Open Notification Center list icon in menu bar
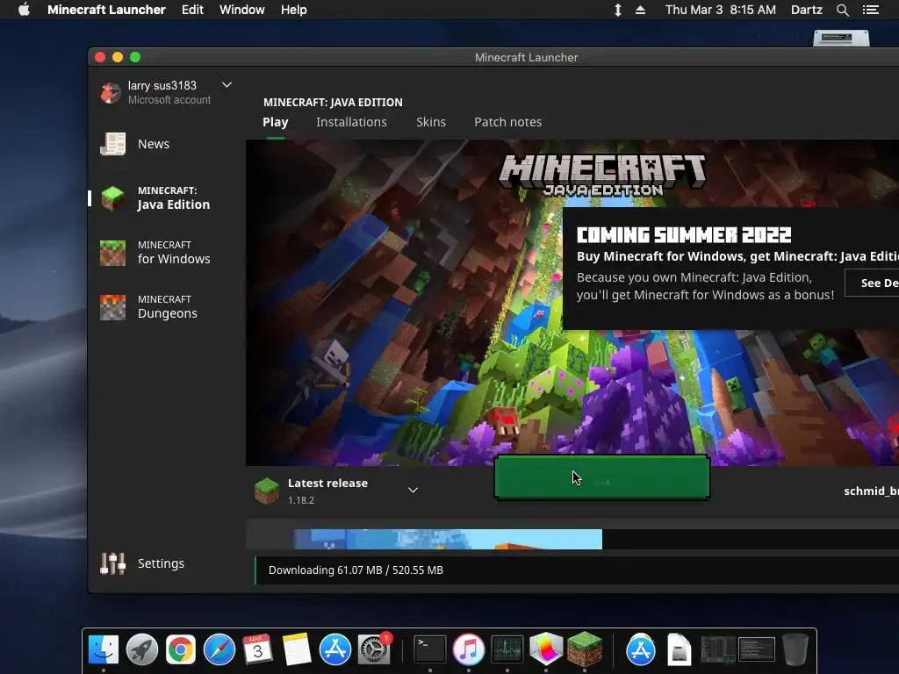Viewport: 899px width, 674px height. [870, 10]
